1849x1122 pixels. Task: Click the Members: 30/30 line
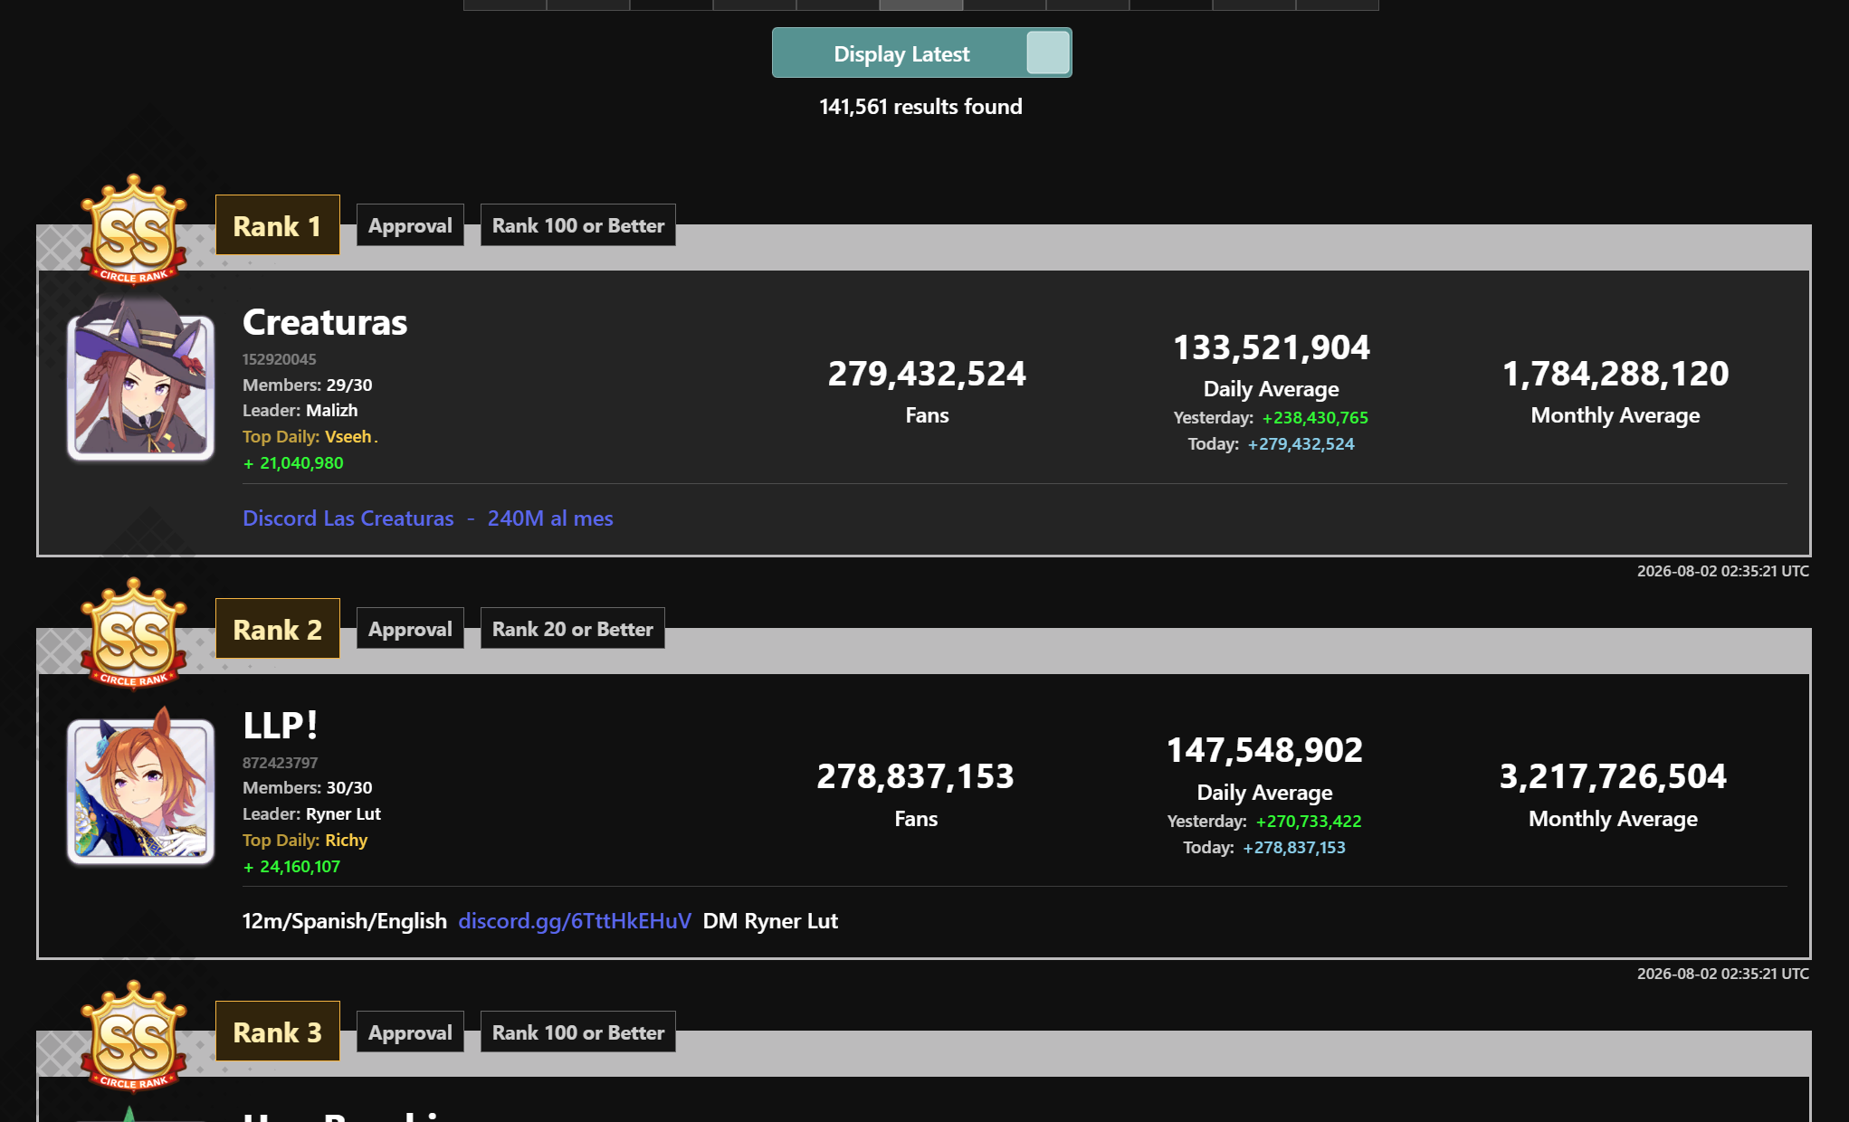(308, 788)
